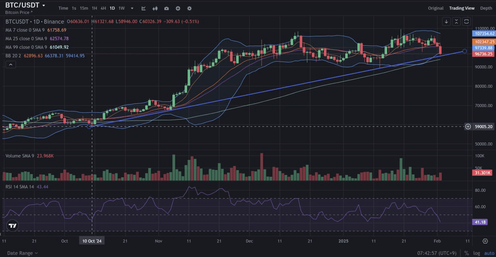Click the MA 99 value 61049.92
Screen dimensions: 496x257
click(x=59, y=47)
